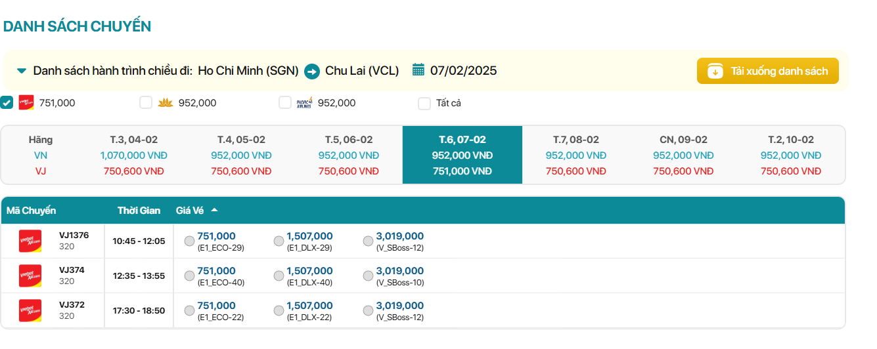Click the "Thời Gian" column header
The width and height of the screenshot is (877, 349).
(139, 211)
